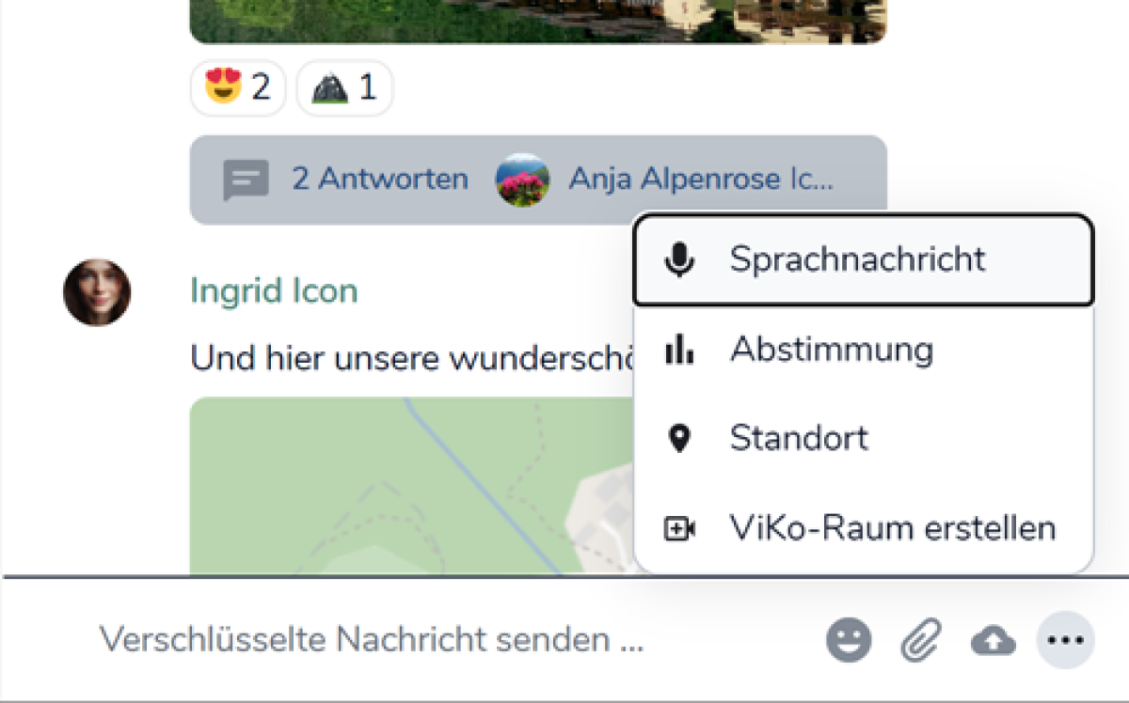1129x703 pixels.
Task: Click the speech bubble thread icon
Action: point(246,180)
